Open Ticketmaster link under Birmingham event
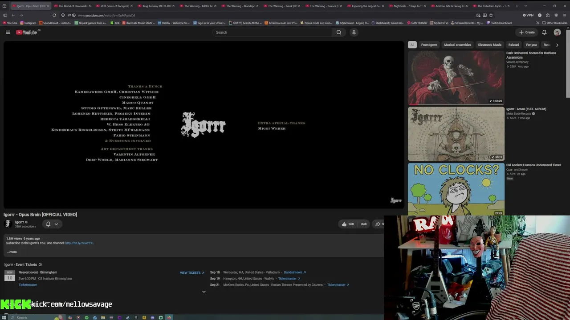570x320 pixels. click(28, 285)
